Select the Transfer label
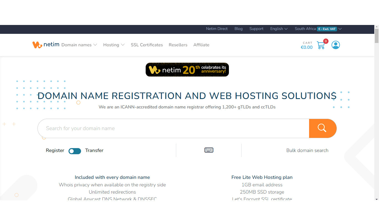This screenshot has height=213, width=379. 94,150
